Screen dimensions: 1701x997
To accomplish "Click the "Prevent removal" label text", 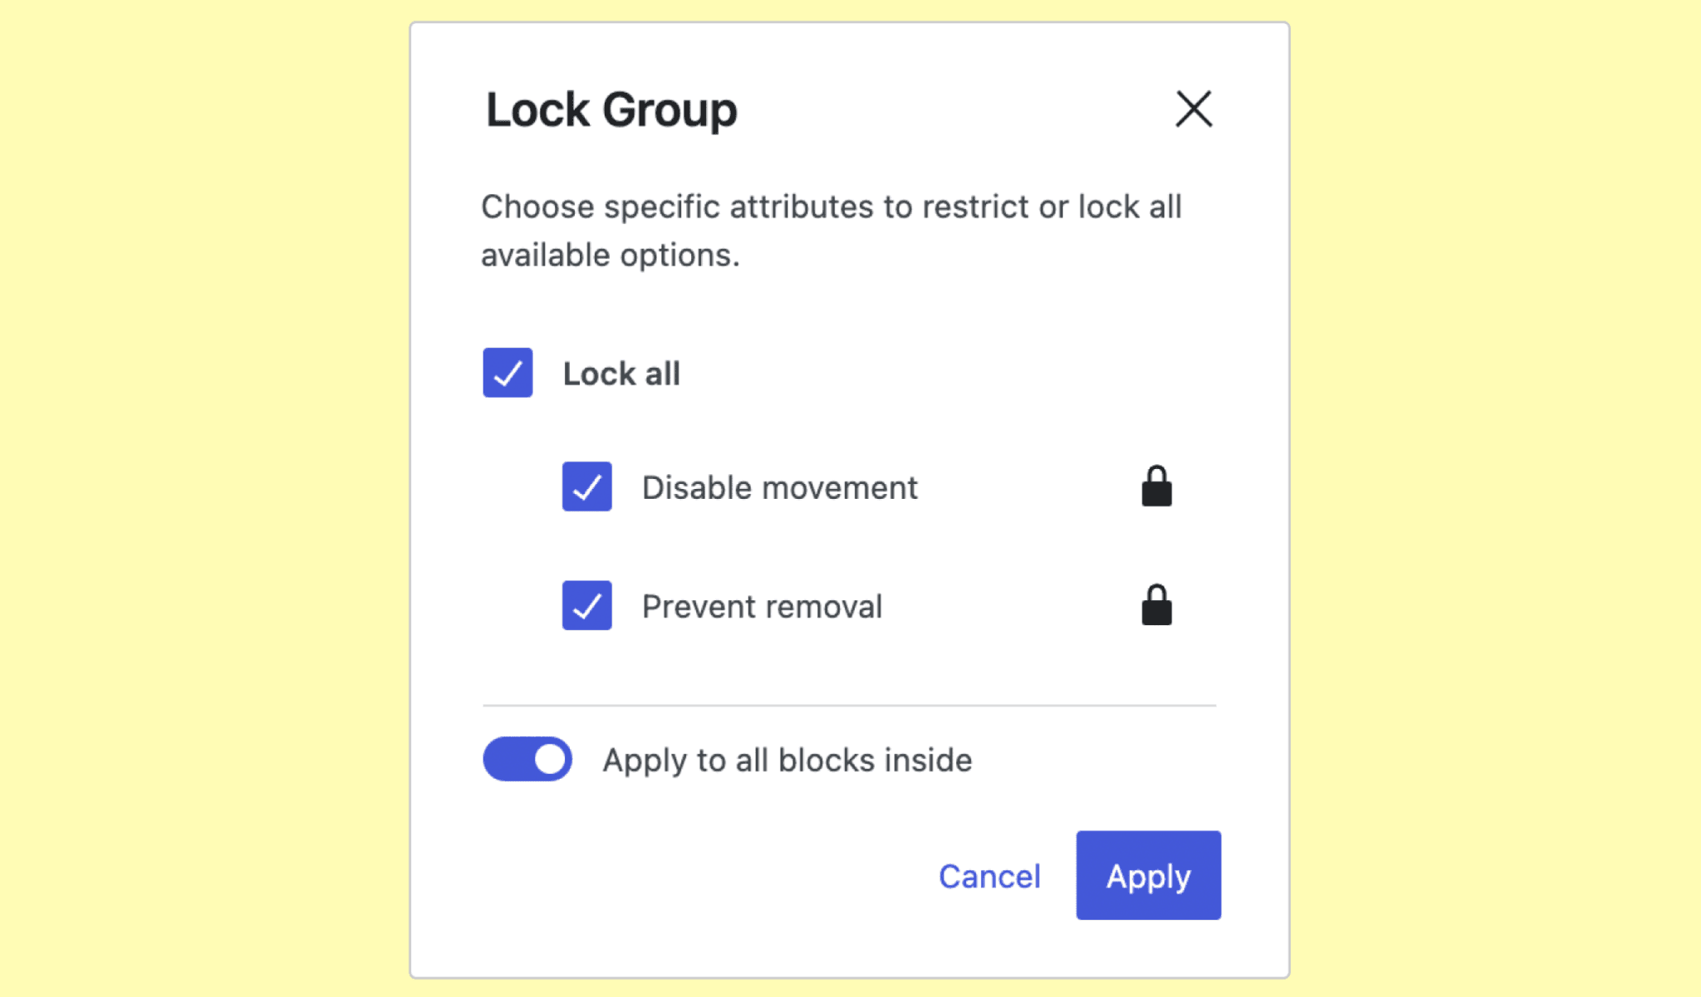I will tap(762, 606).
